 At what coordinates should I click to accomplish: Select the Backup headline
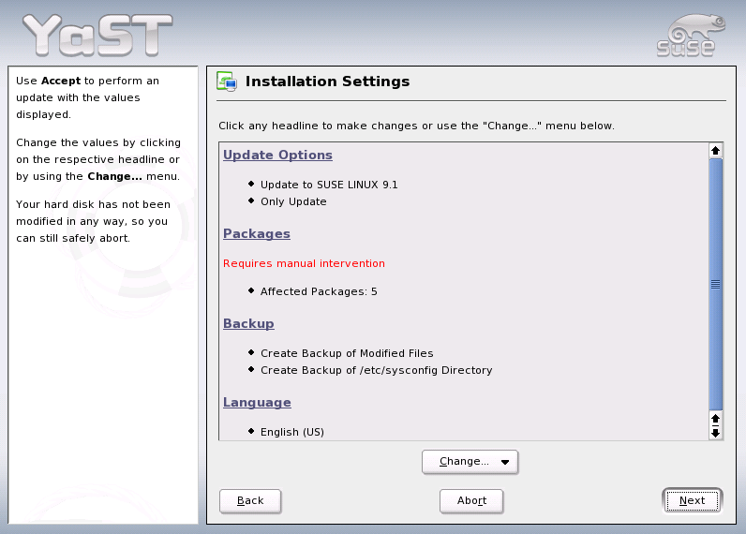point(248,324)
